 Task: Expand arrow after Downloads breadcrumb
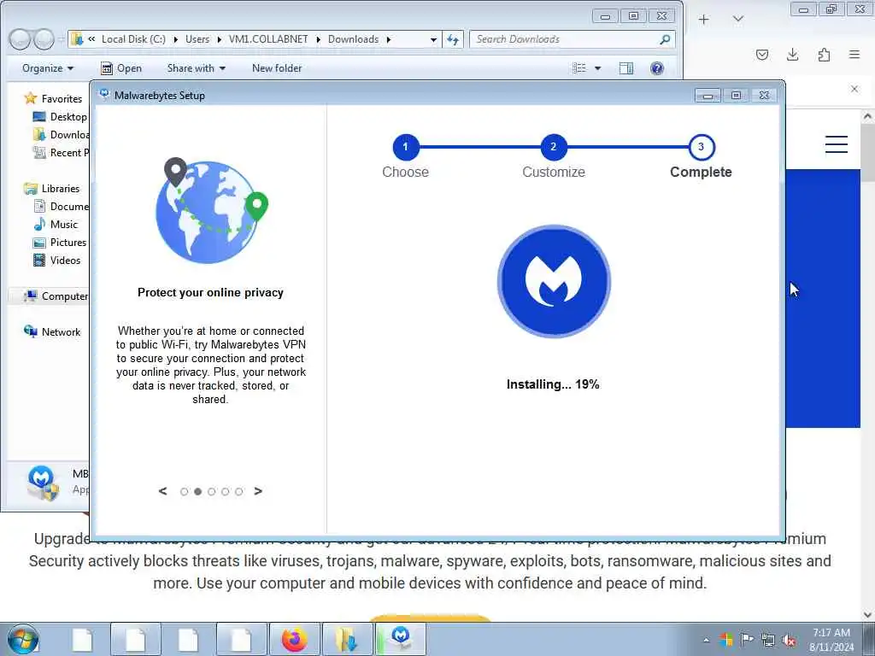click(389, 39)
